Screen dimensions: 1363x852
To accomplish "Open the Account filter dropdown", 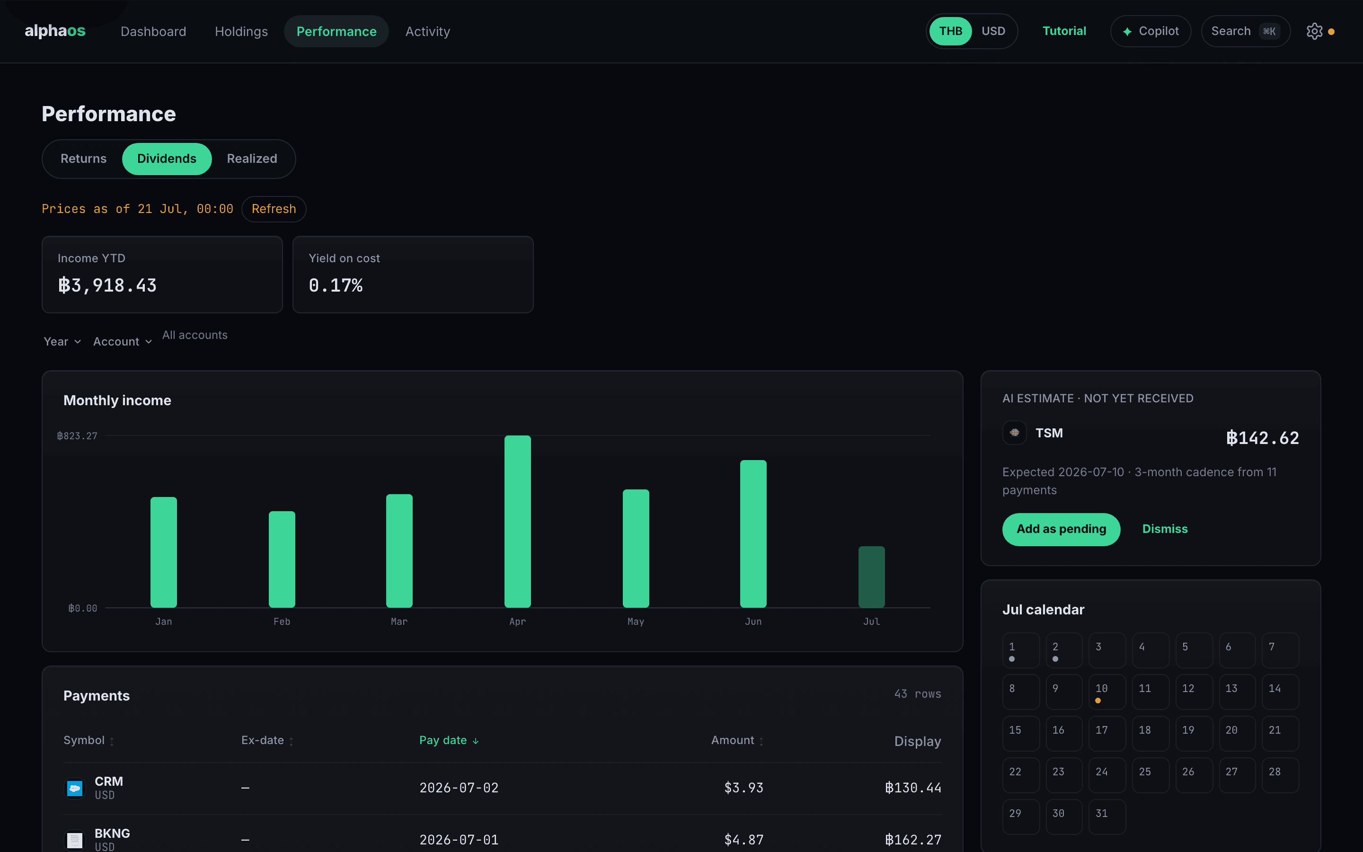I will coord(122,341).
